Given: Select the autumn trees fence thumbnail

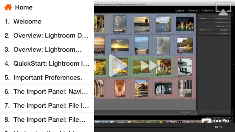Looking at the screenshot, I should (163, 67).
